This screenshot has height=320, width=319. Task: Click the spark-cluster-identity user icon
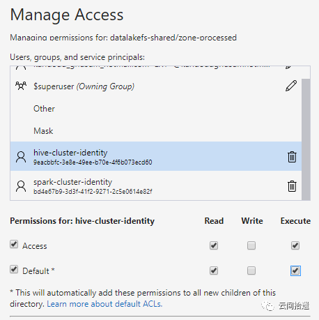coord(21,186)
